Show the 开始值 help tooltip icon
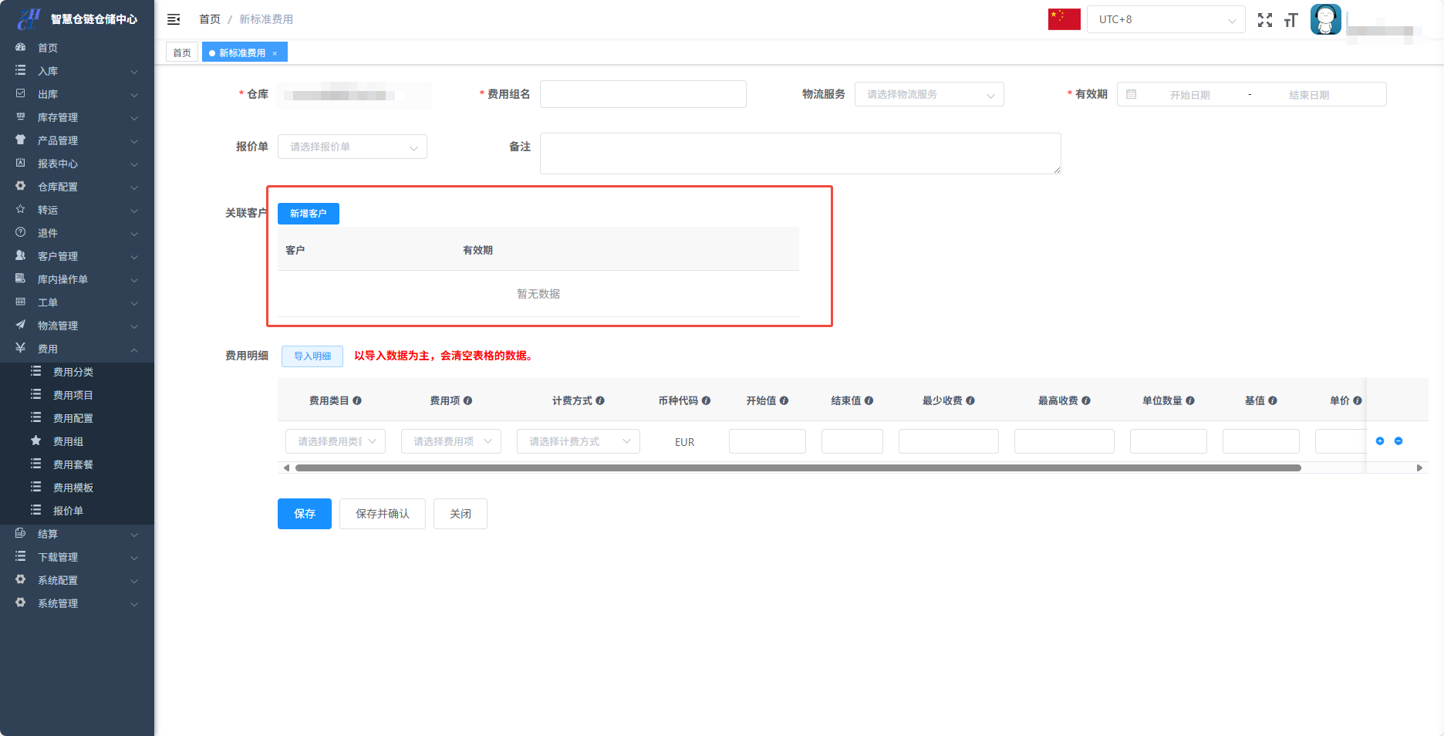This screenshot has height=736, width=1444. [x=784, y=400]
